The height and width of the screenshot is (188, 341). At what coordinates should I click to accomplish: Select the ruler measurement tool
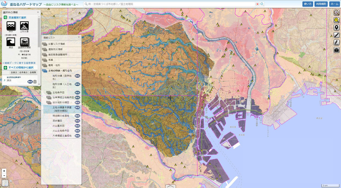pos(336,35)
